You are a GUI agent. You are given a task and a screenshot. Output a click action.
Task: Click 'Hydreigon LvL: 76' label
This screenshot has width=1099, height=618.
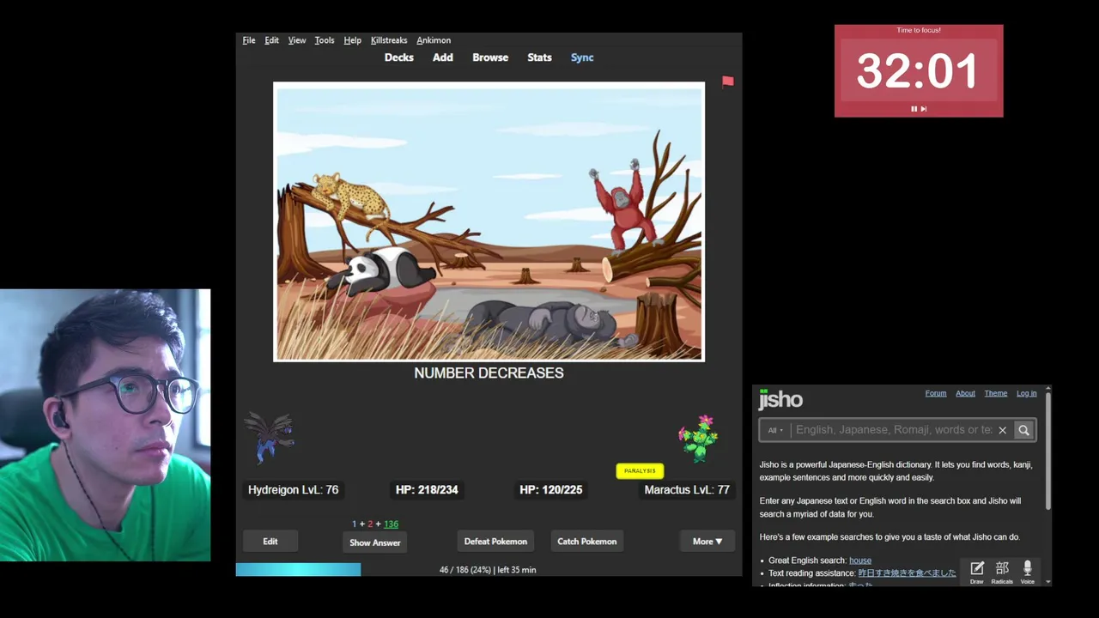pos(293,490)
